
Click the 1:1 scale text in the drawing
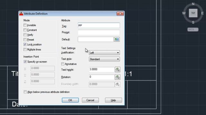coord(128,74)
